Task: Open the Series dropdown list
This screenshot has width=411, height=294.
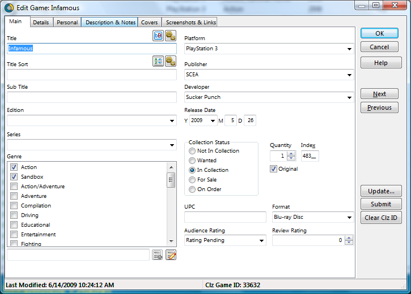Action: click(172, 145)
